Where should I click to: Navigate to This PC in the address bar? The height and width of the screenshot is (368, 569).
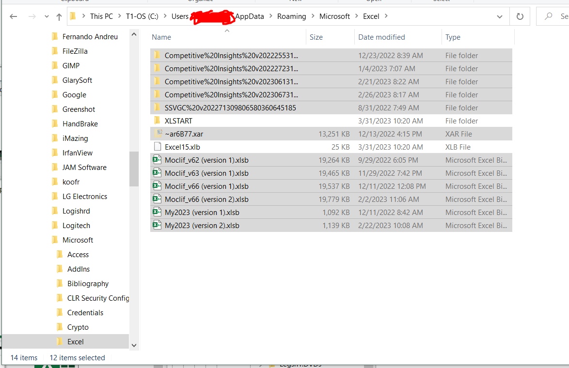pyautogui.click(x=101, y=16)
